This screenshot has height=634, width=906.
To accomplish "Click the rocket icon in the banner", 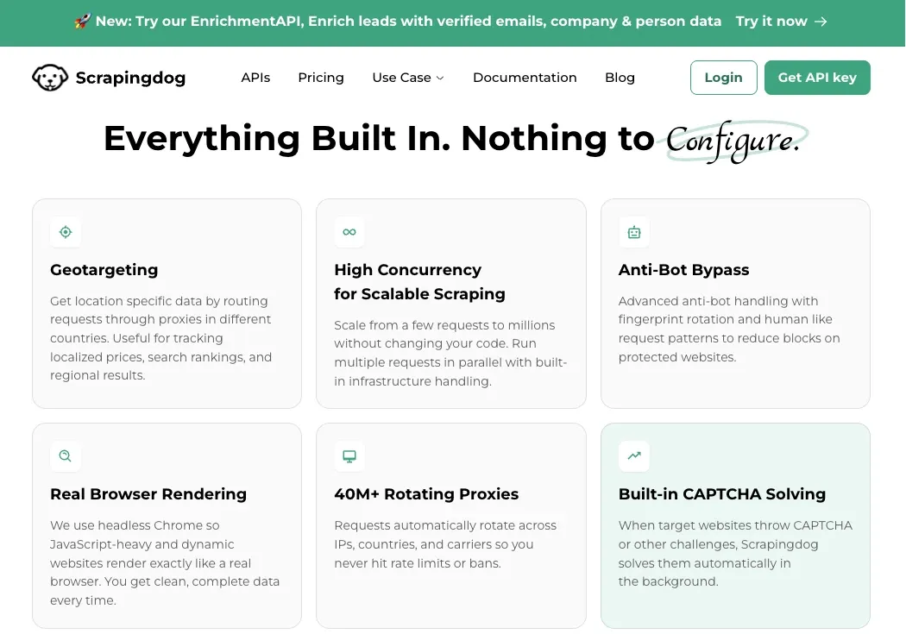I will pos(83,22).
